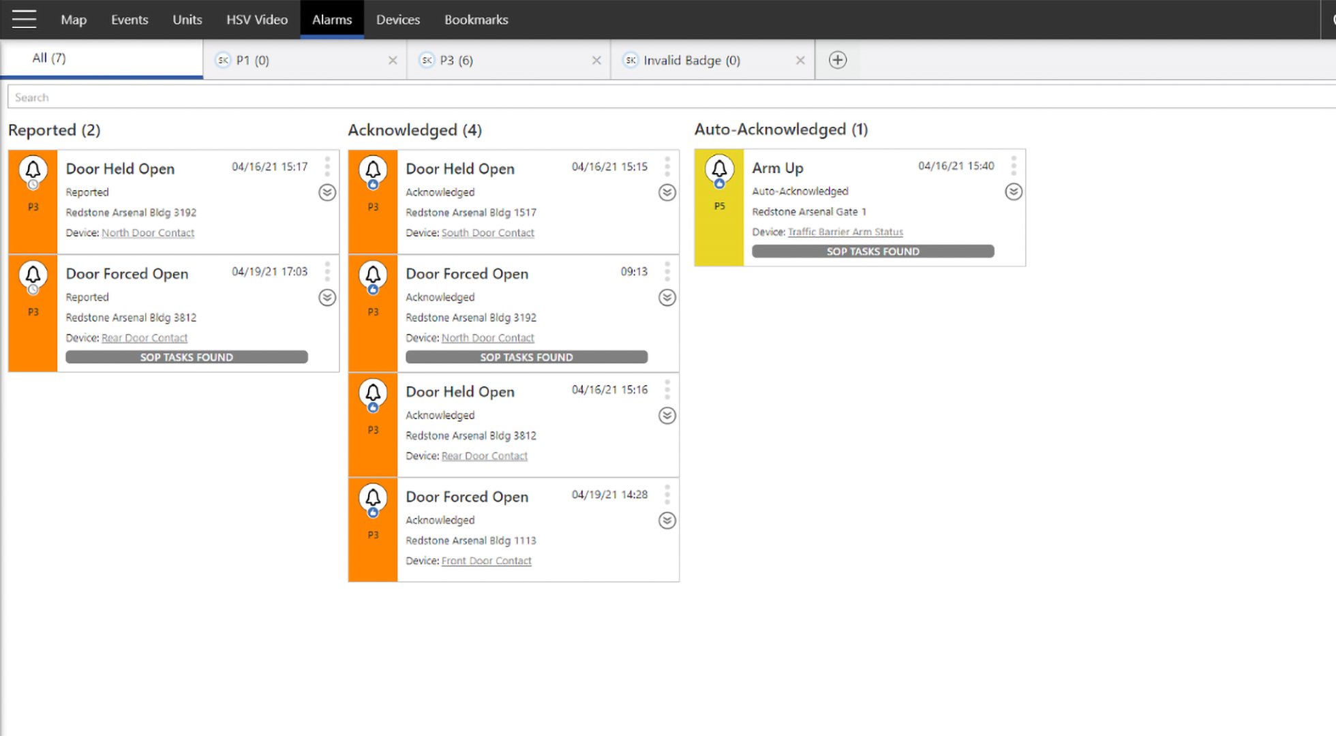Open Traffic Barrier Arm Status device link
The height and width of the screenshot is (736, 1336).
[845, 232]
